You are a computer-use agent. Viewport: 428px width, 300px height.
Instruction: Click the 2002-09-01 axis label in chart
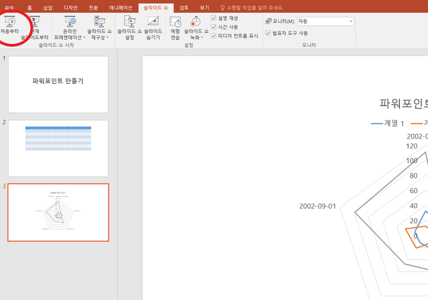pyautogui.click(x=318, y=206)
